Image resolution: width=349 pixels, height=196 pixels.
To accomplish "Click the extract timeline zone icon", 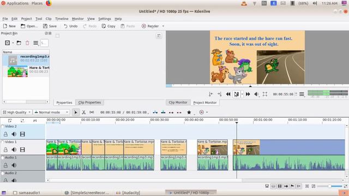I will [171, 113].
